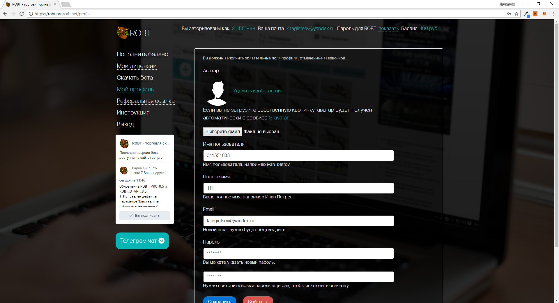The image size is (559, 303).
Task: Click the default avatar silhouette image
Action: (217, 93)
